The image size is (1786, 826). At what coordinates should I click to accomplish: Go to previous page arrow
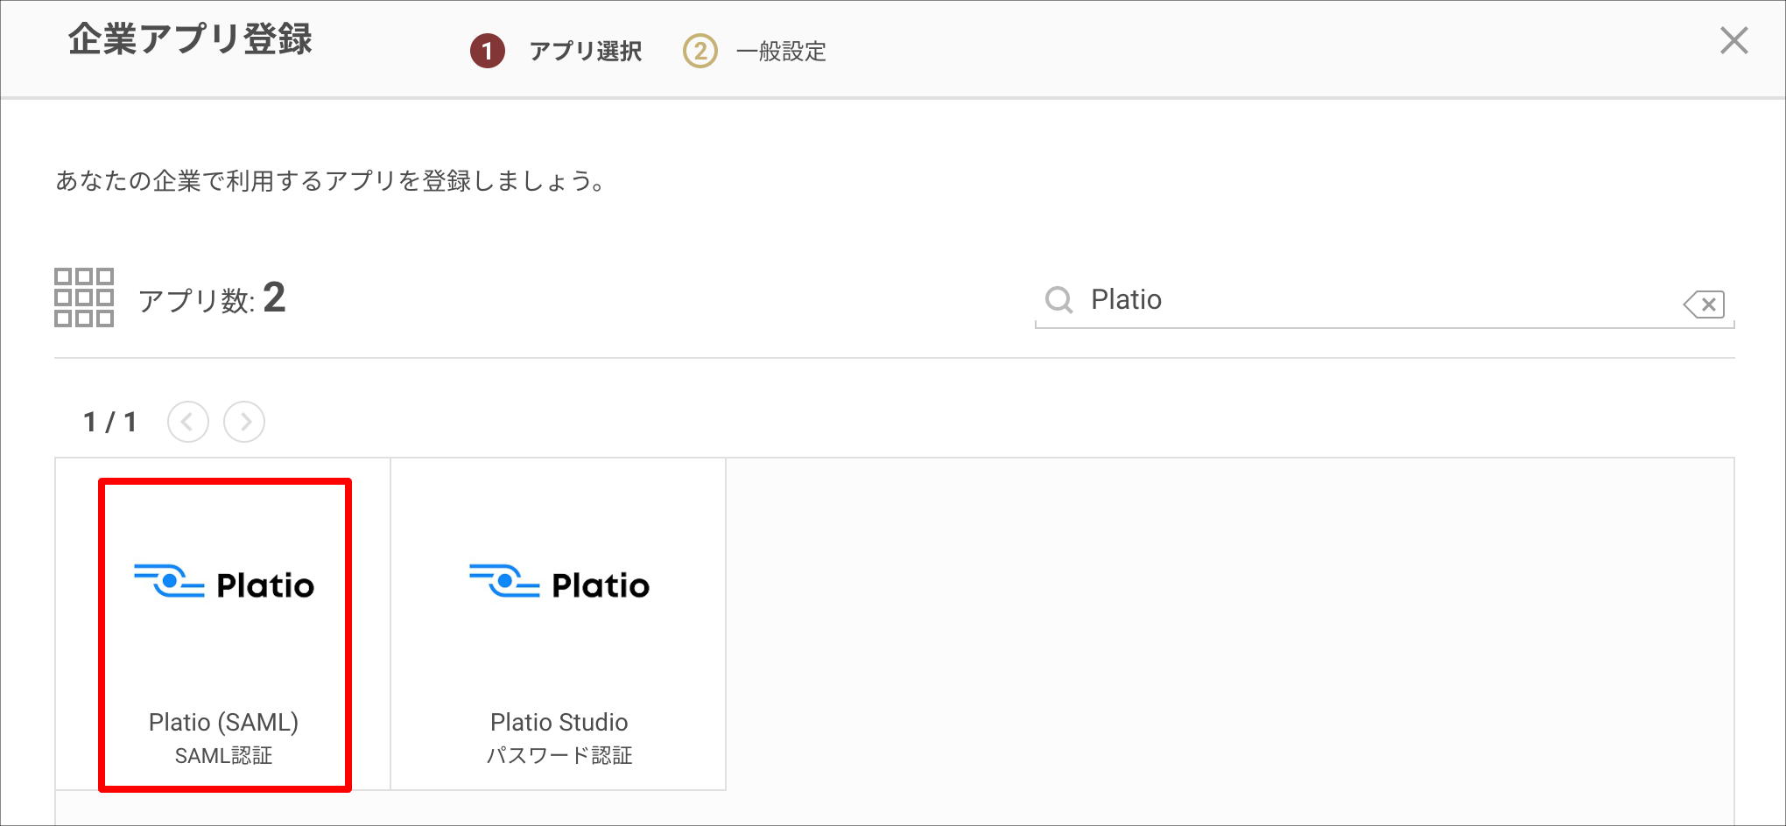click(188, 422)
